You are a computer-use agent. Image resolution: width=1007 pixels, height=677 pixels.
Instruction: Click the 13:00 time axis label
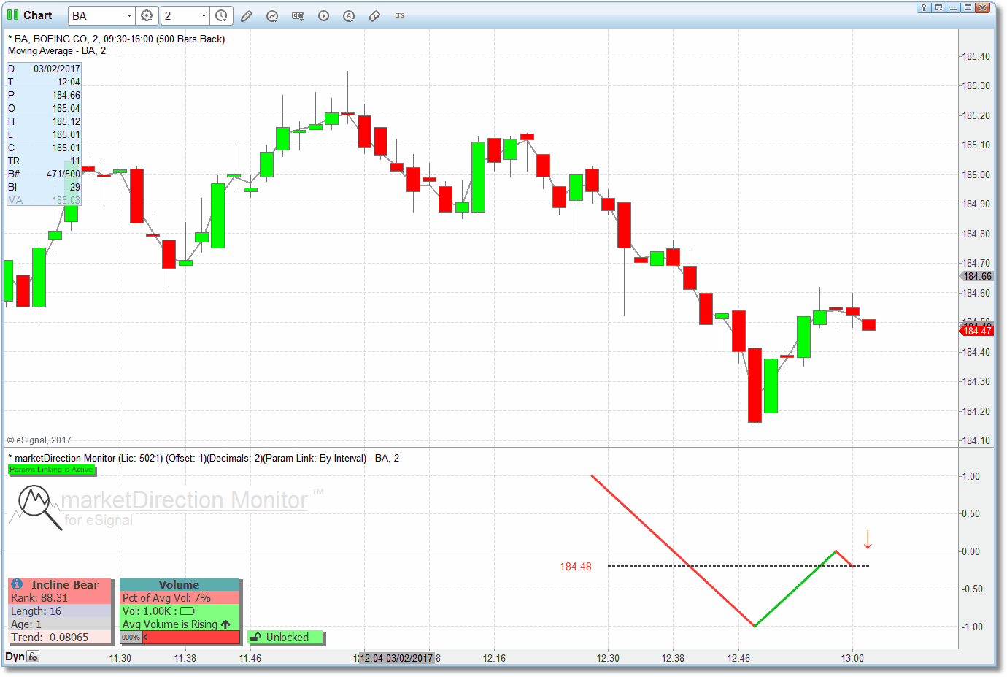[852, 658]
